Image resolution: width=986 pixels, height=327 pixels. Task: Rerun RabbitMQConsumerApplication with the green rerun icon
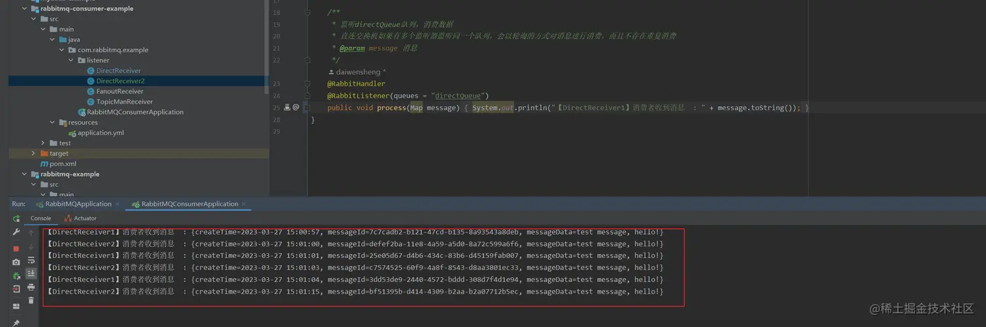point(16,219)
